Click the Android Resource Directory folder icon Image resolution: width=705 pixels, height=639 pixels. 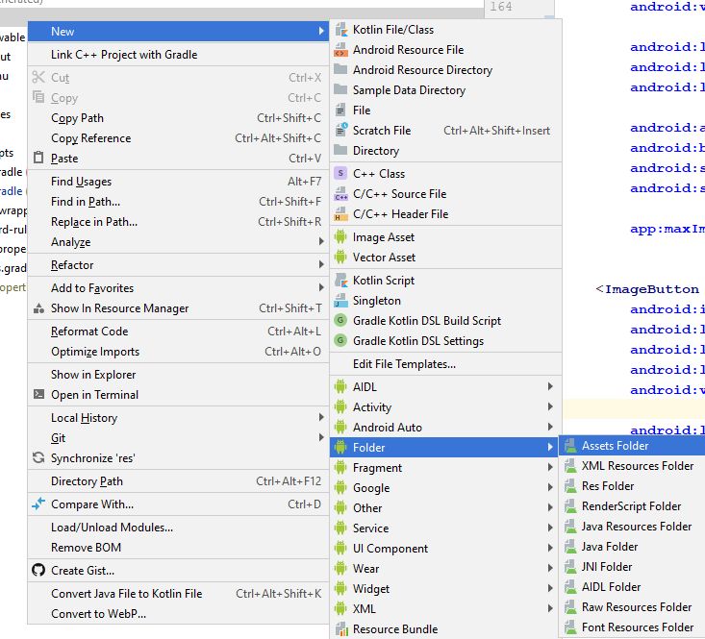point(340,69)
